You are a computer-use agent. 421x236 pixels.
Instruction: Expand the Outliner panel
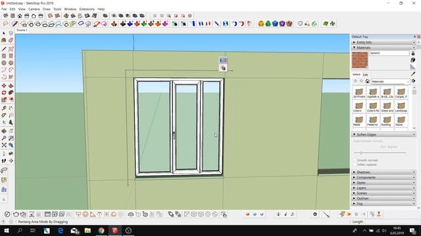[384, 198]
